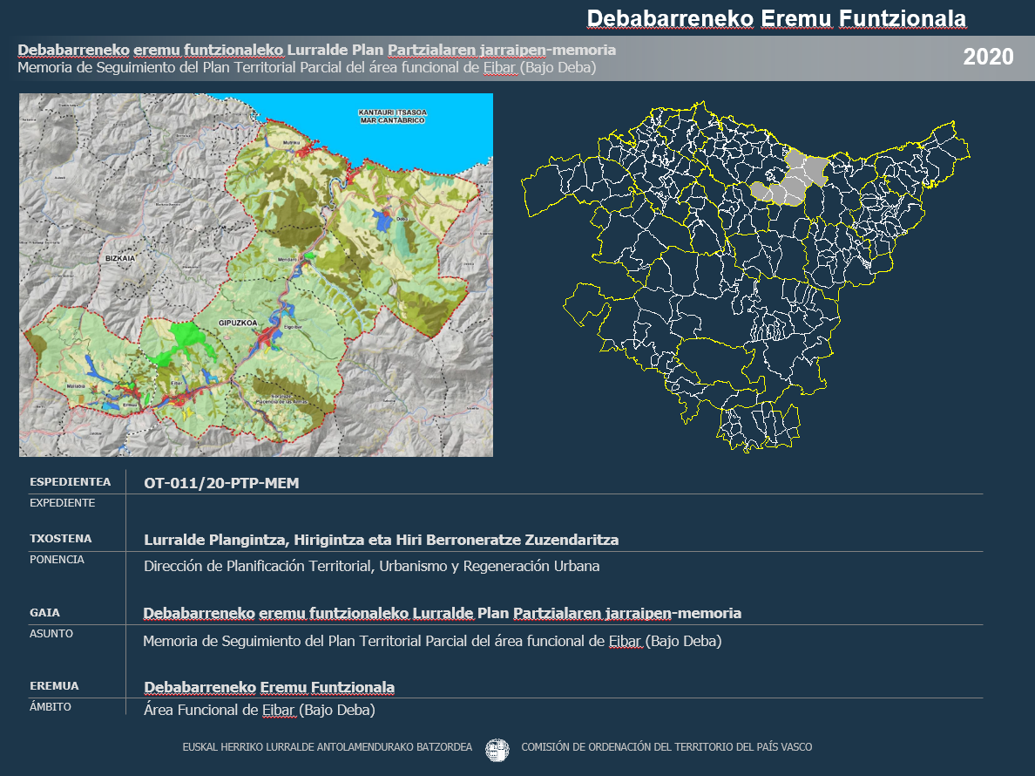Click the expediente code OT-011/20-PTP-MEM
1035x776 pixels.
click(221, 483)
